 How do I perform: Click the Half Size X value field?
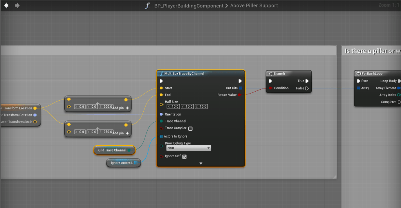(173, 107)
